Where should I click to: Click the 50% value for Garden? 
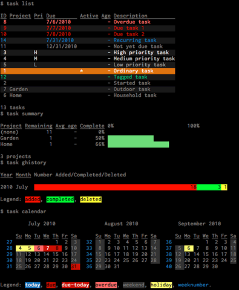point(100,138)
